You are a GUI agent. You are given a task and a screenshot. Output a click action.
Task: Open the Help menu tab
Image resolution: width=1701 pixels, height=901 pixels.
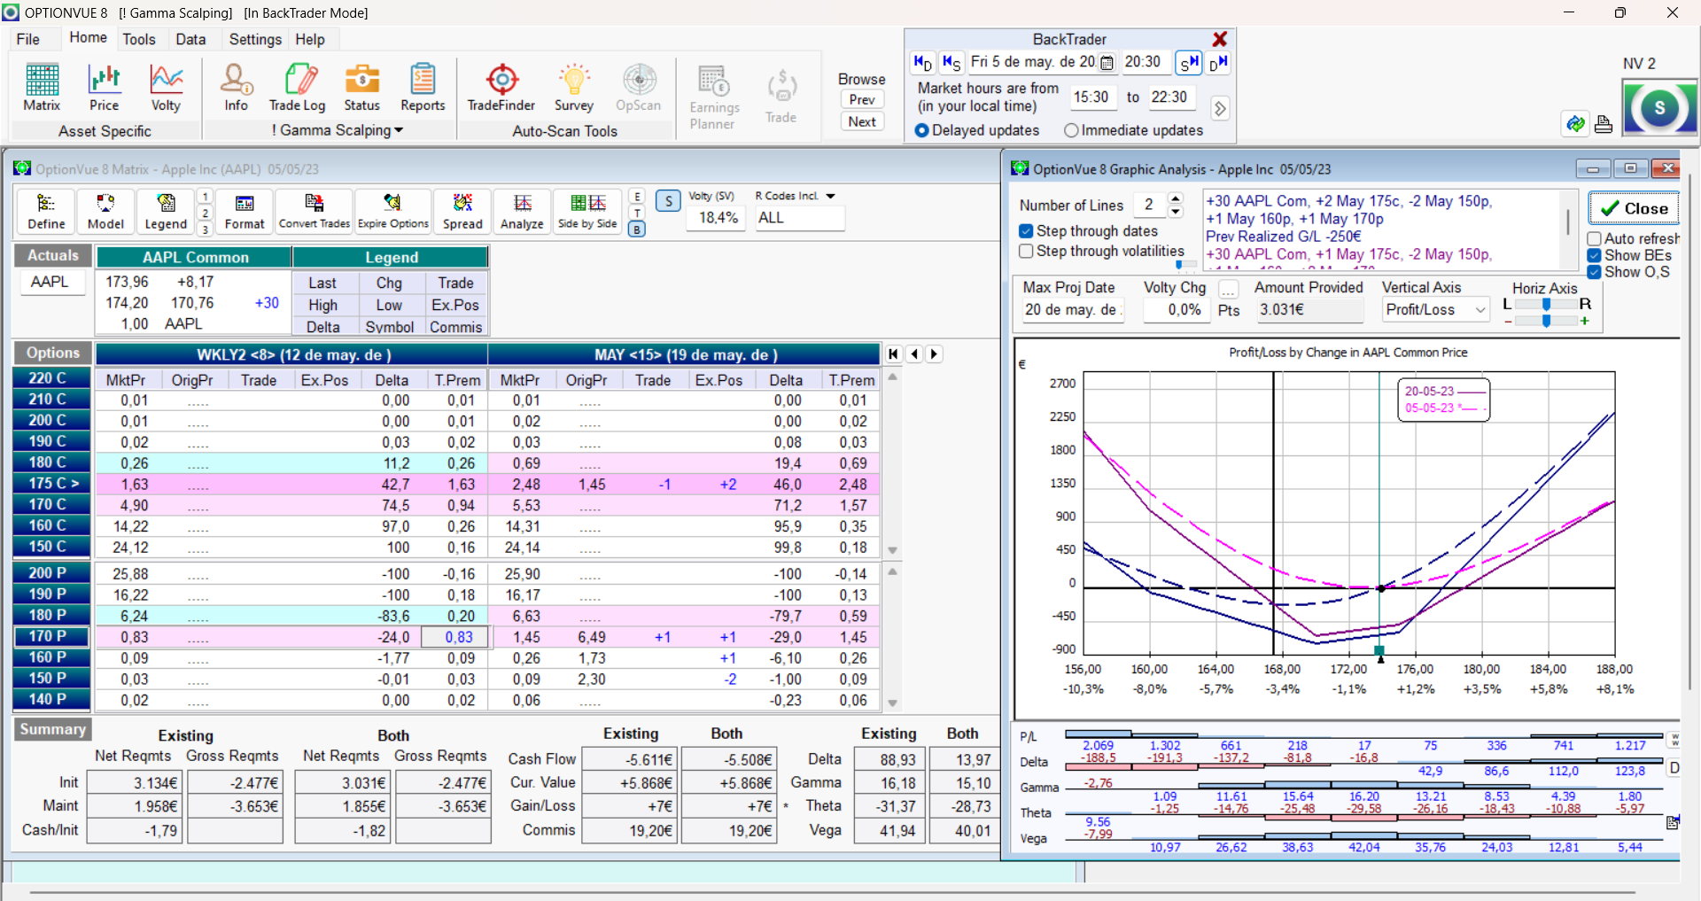[310, 39]
